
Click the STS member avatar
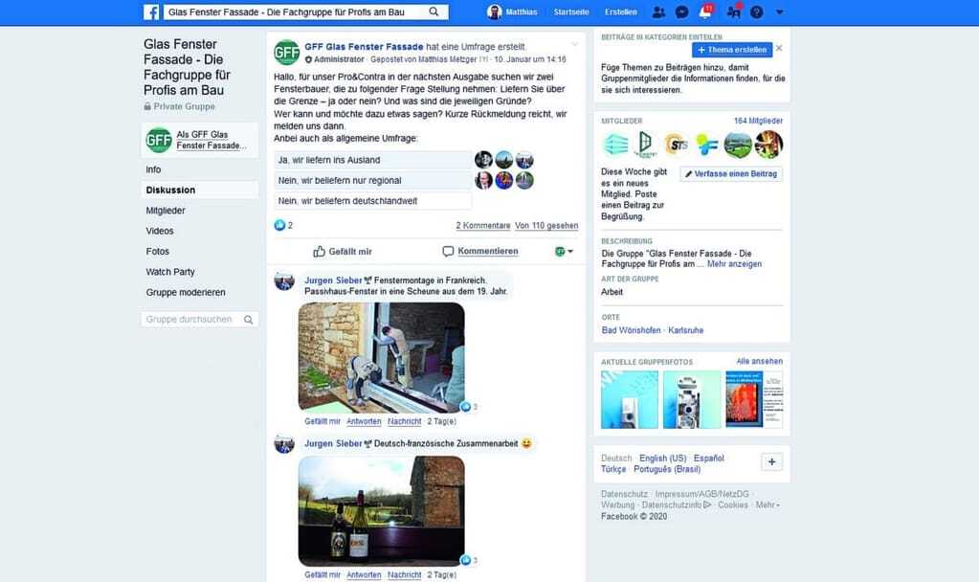click(677, 145)
